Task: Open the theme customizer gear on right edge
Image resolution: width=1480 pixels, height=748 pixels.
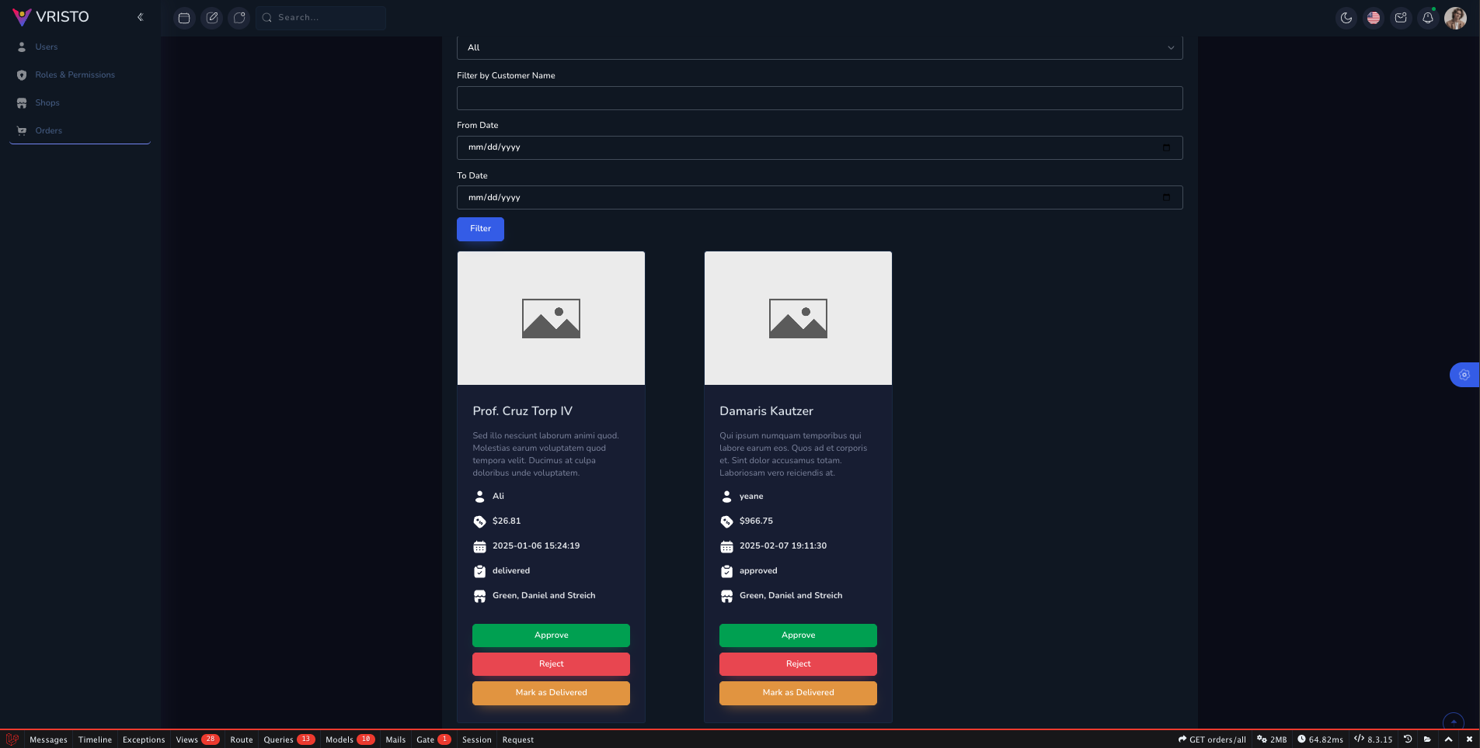Action: pos(1464,375)
